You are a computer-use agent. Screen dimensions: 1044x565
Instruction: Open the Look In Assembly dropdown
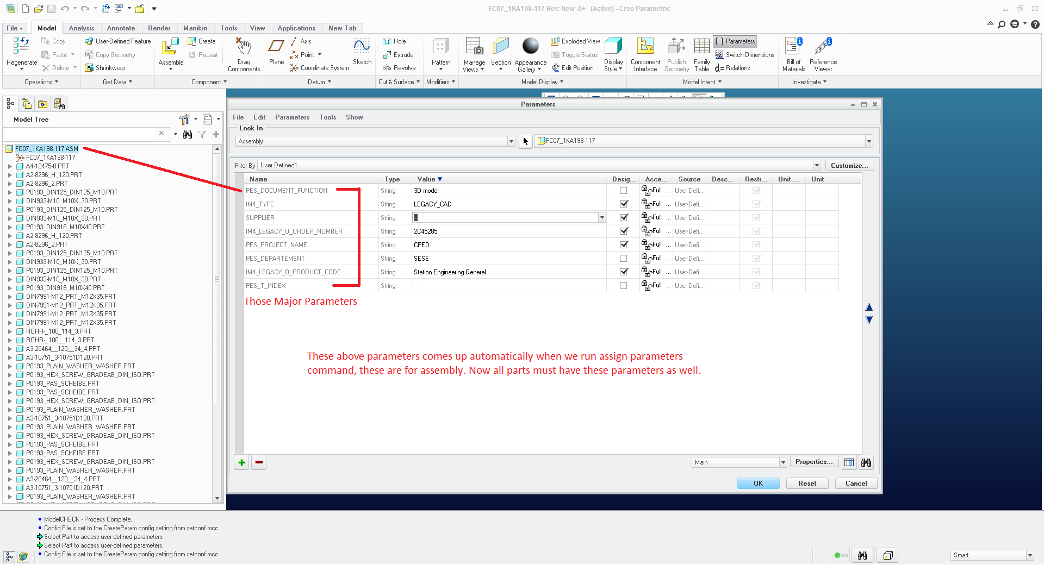[x=511, y=141]
